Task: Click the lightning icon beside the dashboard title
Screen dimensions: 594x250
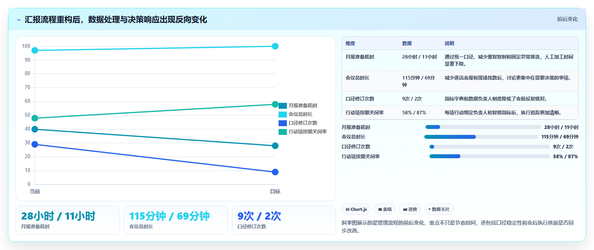Action: pos(19,20)
